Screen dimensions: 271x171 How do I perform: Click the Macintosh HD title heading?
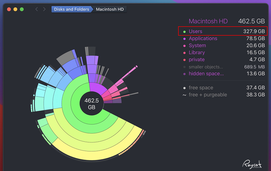tap(208, 21)
